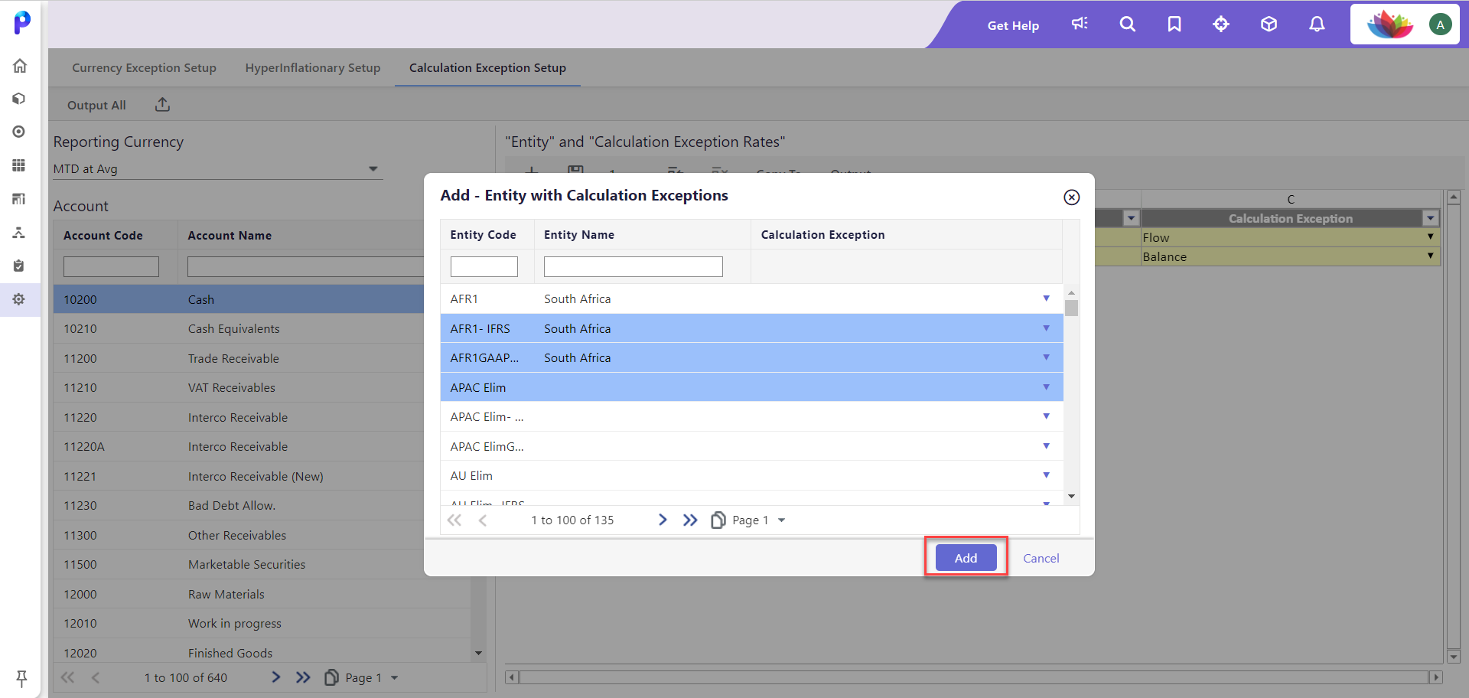This screenshot has height=698, width=1469.
Task: Select Calculation Exception Setup tab
Action: (487, 67)
